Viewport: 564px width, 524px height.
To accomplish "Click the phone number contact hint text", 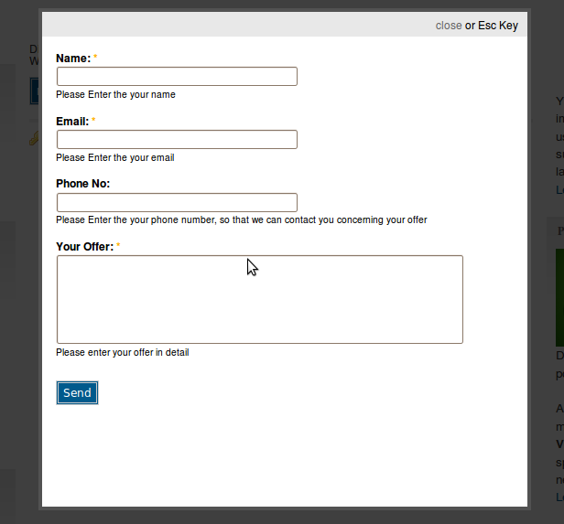I will coord(241,219).
